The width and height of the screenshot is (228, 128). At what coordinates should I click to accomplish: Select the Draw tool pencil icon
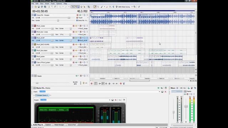[95, 7]
